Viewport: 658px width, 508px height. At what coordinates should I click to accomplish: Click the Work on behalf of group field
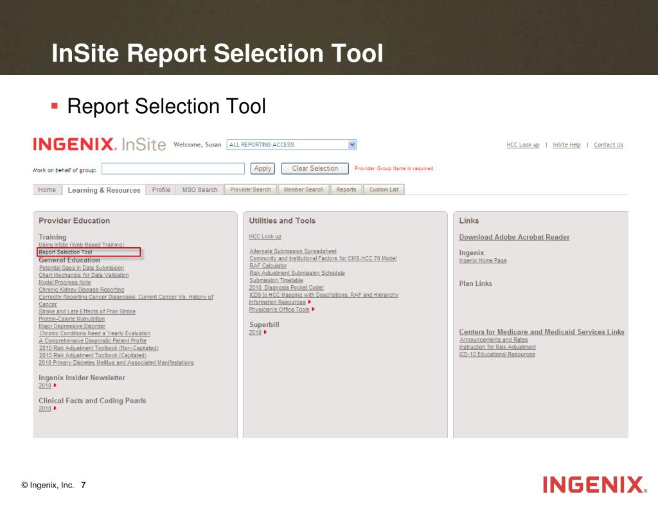173,169
